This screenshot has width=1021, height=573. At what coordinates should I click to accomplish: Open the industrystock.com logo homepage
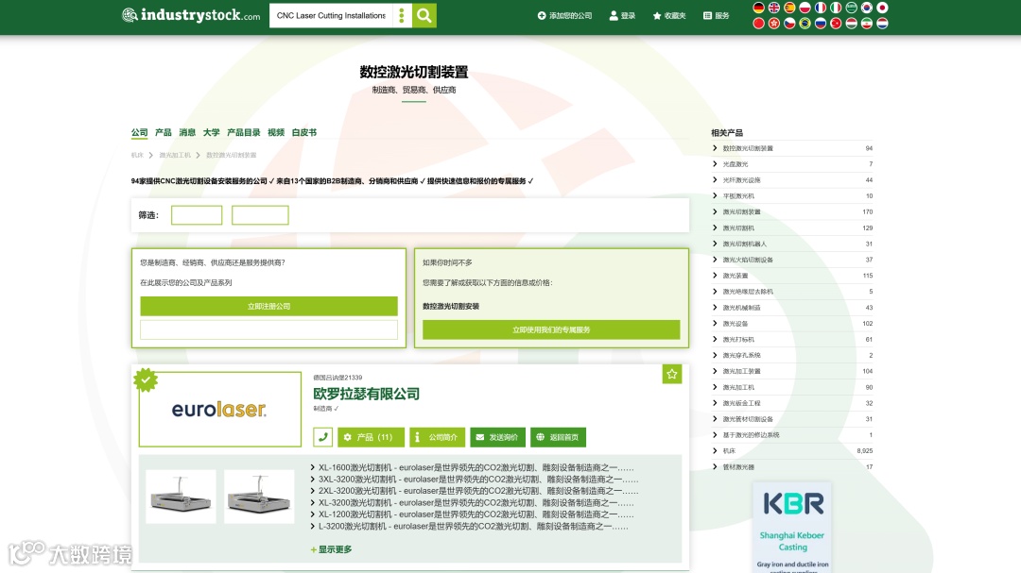pos(191,15)
